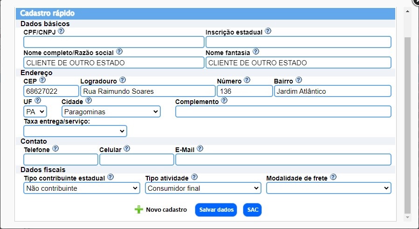Open the UF dropdown showing PA
The height and width of the screenshot is (229, 419).
(35, 111)
